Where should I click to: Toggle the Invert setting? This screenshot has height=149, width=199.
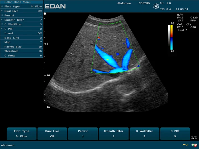(x=22, y=33)
